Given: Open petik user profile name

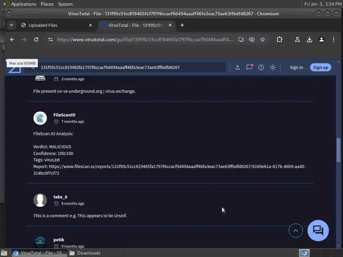Looking at the screenshot, I should [59, 240].
